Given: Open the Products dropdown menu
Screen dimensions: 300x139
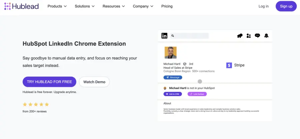Looking at the screenshot, I should coord(57,6).
